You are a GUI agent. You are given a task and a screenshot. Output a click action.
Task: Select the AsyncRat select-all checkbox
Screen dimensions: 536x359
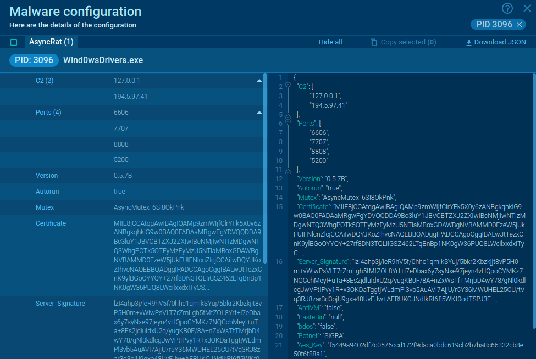point(14,42)
